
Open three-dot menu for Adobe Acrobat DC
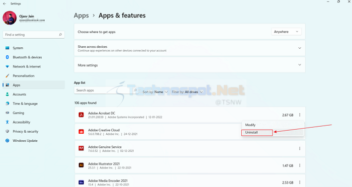tap(300, 115)
